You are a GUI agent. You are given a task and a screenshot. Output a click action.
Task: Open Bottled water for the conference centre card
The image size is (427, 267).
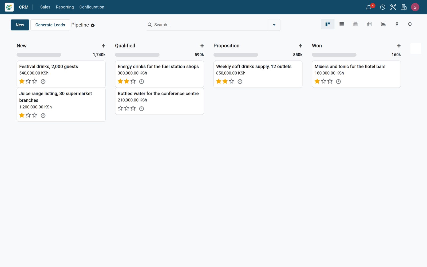coord(159,101)
